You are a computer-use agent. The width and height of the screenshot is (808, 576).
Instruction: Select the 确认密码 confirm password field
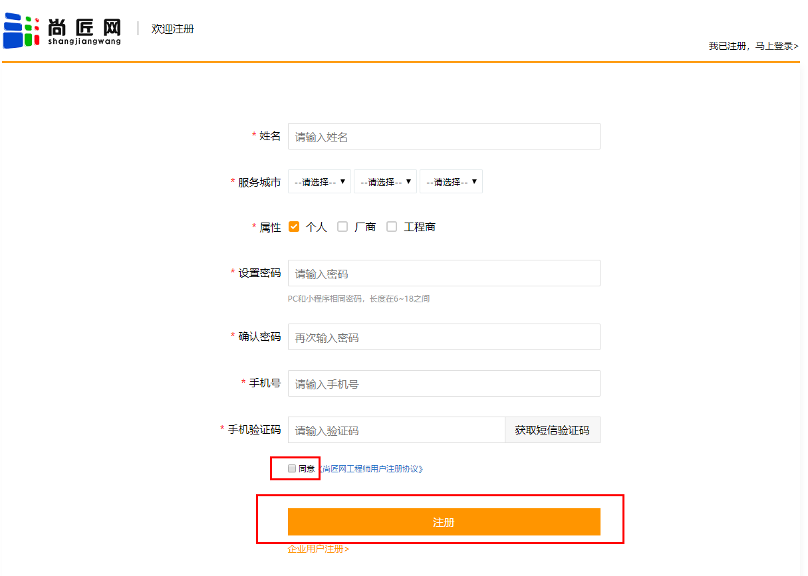(x=444, y=337)
